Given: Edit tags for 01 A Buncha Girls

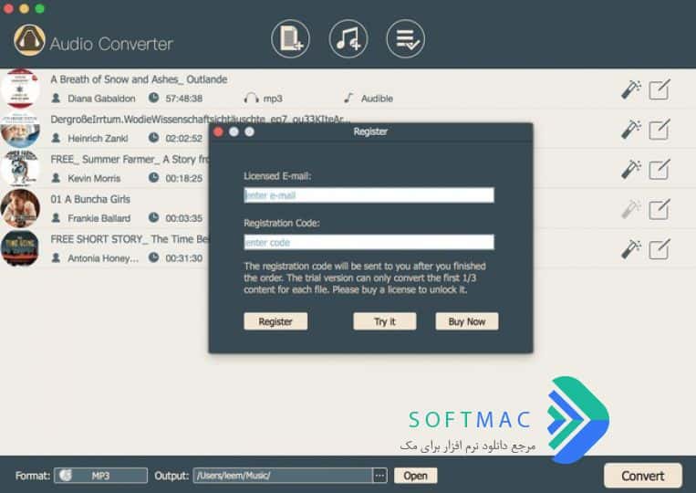Looking at the screenshot, I should click(x=660, y=210).
